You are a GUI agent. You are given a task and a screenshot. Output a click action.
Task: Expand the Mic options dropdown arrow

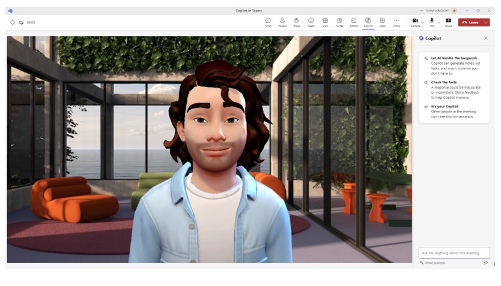(439, 23)
